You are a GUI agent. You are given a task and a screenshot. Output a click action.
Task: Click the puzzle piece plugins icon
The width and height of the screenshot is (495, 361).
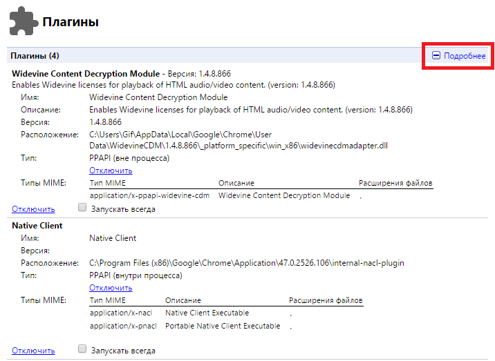[x=22, y=21]
